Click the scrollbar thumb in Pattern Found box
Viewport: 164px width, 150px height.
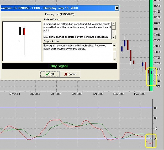click(x=114, y=28)
